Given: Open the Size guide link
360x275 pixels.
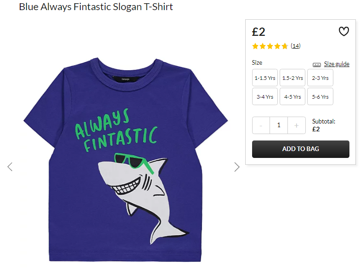Looking at the screenshot, I should point(337,64).
